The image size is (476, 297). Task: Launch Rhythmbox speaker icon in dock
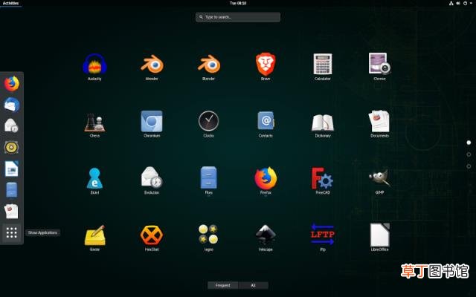pos(12,147)
